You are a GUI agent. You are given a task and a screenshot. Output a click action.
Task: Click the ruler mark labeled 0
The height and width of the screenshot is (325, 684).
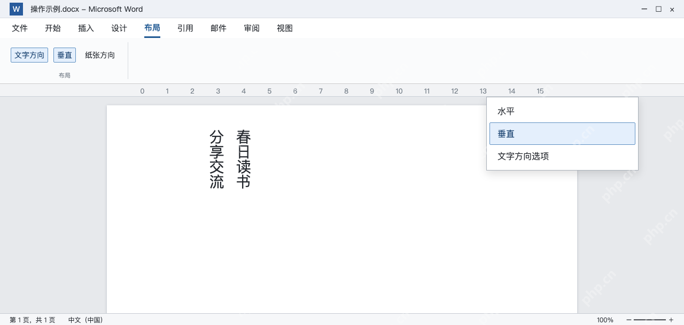tap(142, 91)
